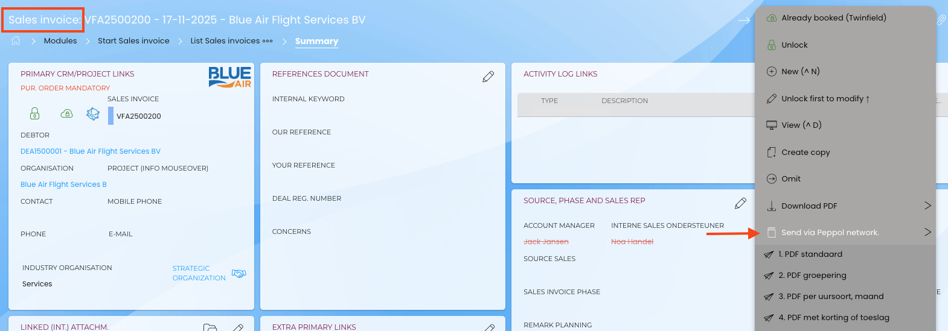
Task: Click the Services industry value
Action: [x=37, y=284]
